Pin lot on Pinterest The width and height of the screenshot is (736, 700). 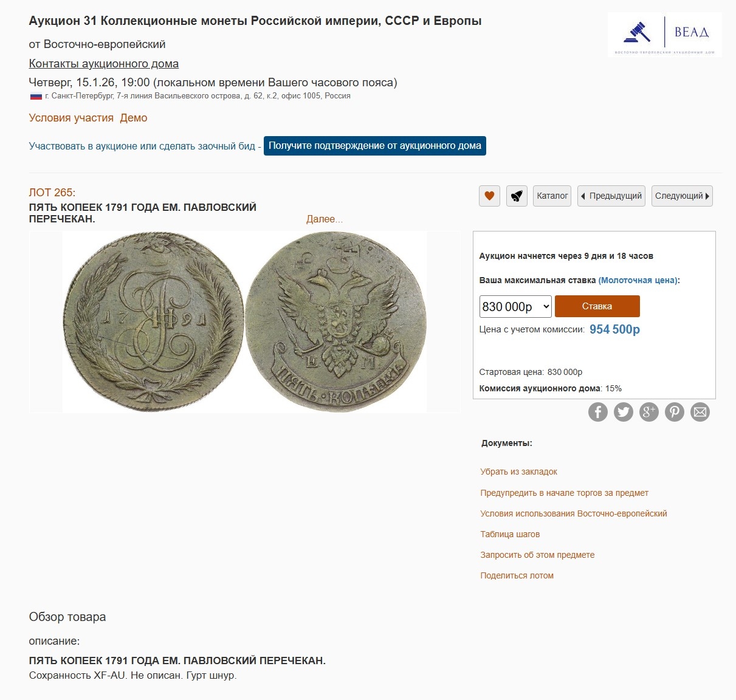tap(675, 412)
